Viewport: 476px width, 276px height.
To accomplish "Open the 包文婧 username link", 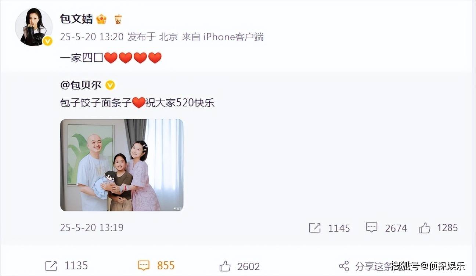I will 76,19.
